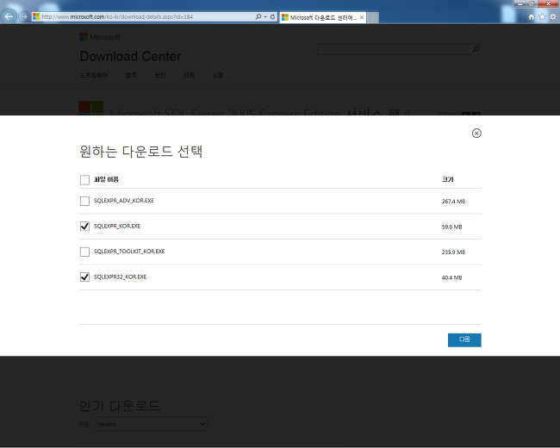Click the 59.6 MB size value

pos(451,227)
